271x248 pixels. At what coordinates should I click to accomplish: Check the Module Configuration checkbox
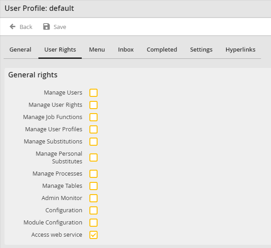(x=93, y=223)
